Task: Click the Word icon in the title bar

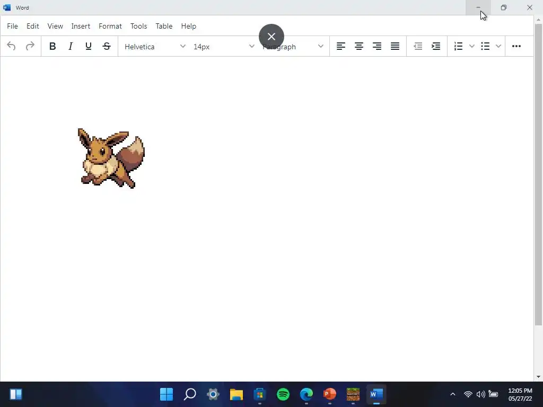Action: (x=7, y=7)
